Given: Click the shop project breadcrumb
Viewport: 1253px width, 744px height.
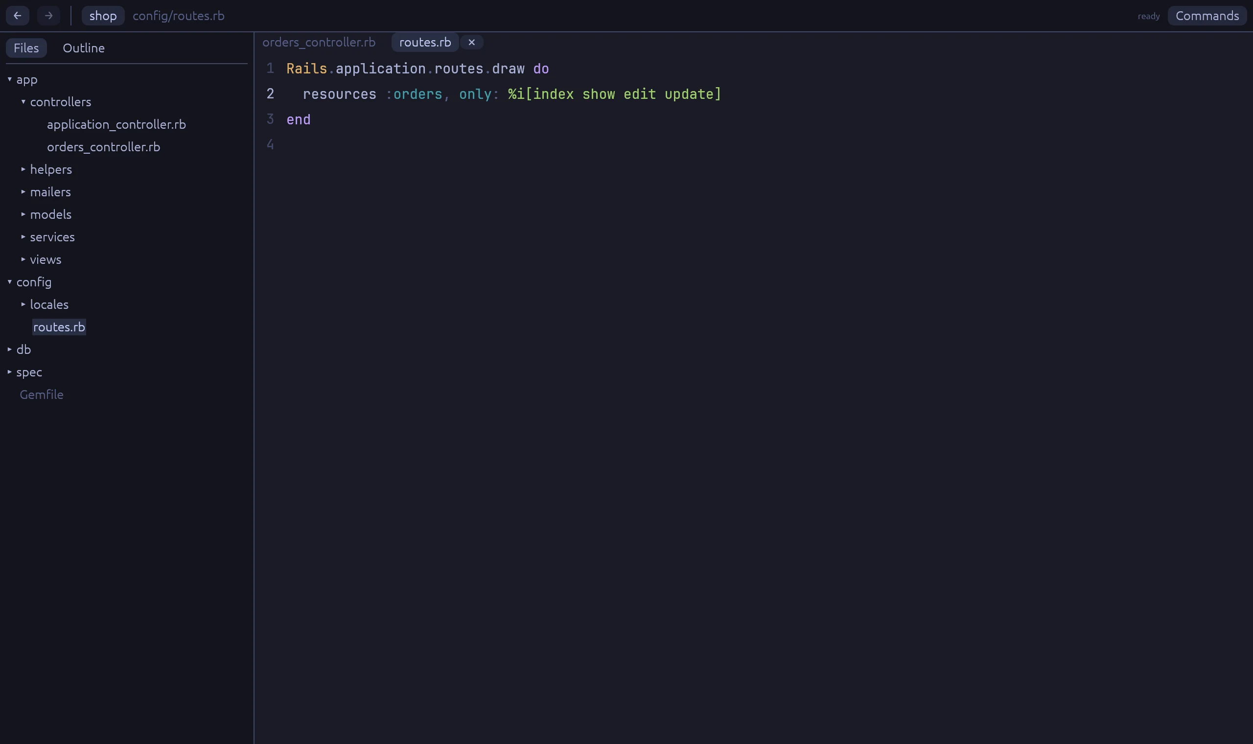Looking at the screenshot, I should 103,16.
